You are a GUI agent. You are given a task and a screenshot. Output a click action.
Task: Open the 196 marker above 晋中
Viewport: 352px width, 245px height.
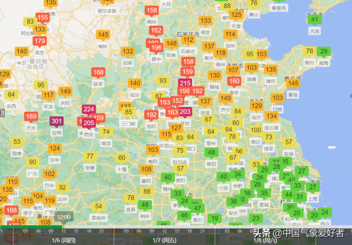157,48
